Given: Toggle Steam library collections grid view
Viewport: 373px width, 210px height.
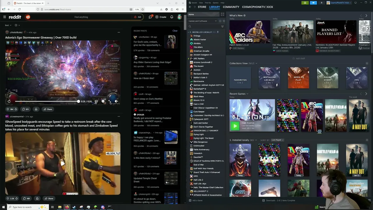Looking at the screenshot, I should [x=222, y=14].
